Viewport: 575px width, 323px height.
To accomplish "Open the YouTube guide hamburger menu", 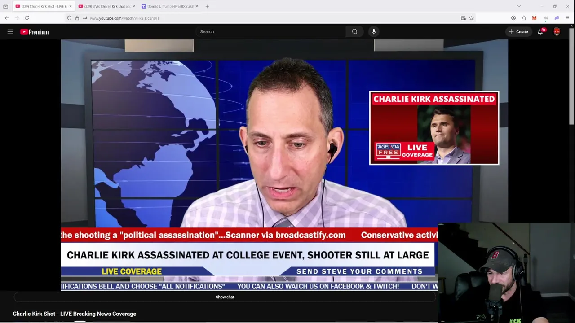I will point(10,31).
